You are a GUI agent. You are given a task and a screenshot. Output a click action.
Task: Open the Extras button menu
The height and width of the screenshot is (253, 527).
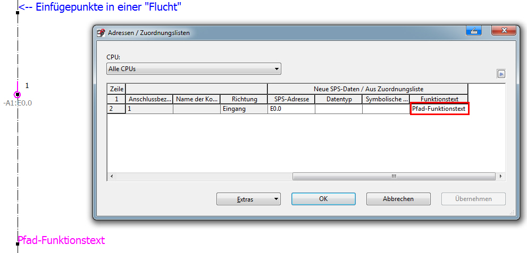[x=248, y=199]
